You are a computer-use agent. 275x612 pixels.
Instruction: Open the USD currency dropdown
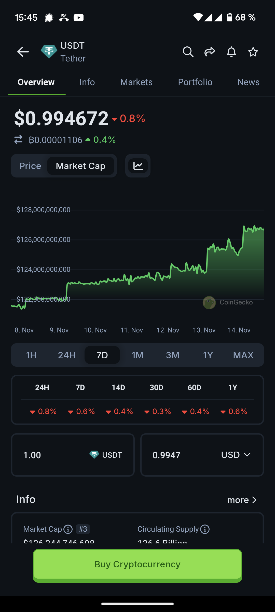point(236,455)
